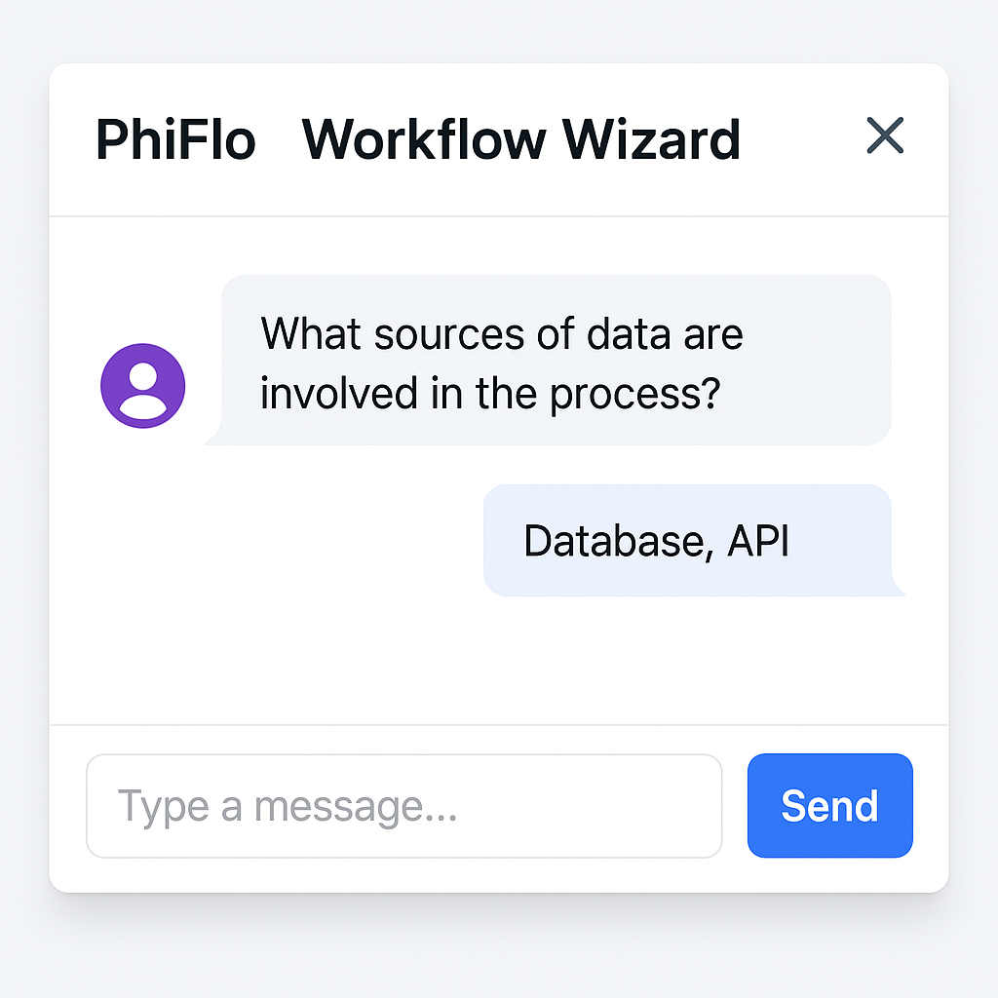Click the word 'message...' in the placeholder

(355, 807)
